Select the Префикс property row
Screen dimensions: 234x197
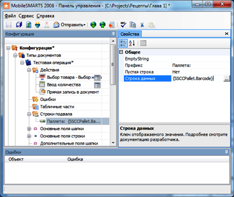pos(177,65)
